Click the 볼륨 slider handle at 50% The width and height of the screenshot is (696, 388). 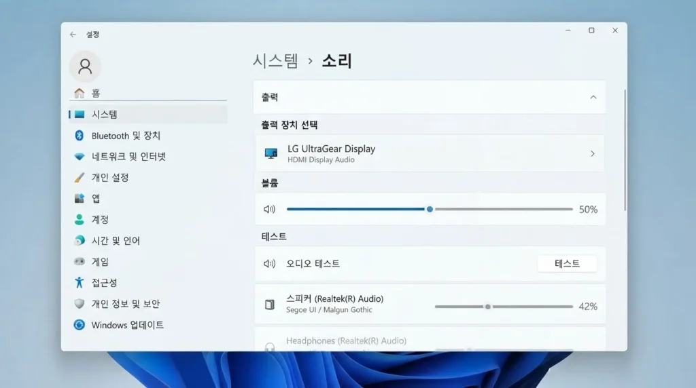pyautogui.click(x=430, y=209)
